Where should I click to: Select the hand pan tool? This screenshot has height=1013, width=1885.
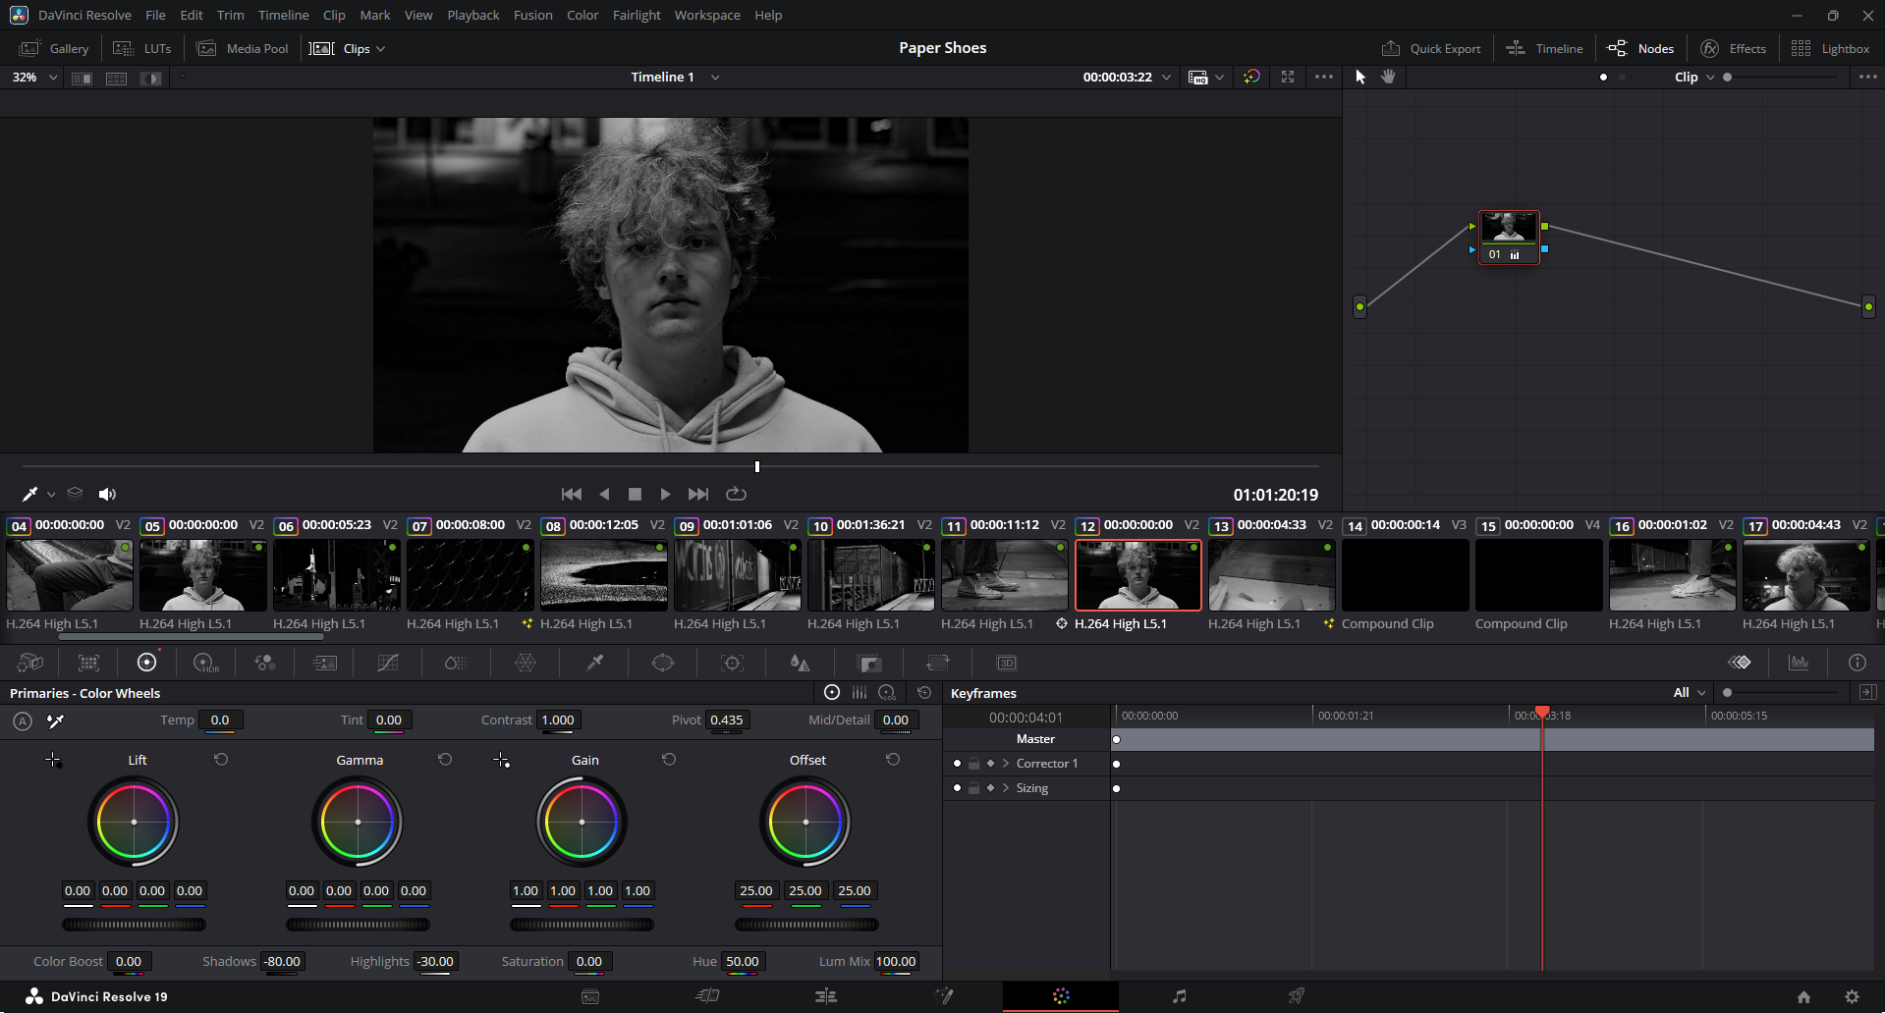[x=1388, y=77]
